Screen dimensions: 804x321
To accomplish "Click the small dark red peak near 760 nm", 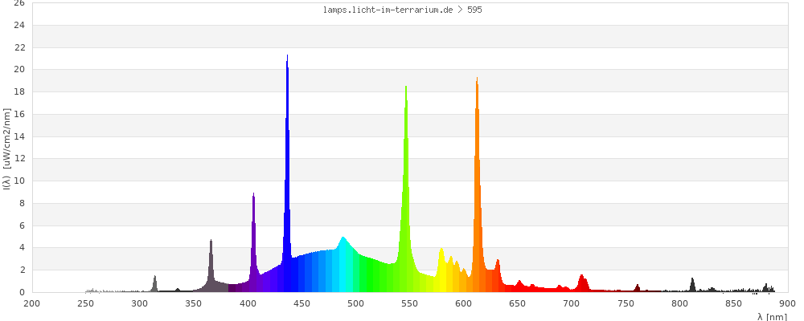I will pyautogui.click(x=637, y=288).
